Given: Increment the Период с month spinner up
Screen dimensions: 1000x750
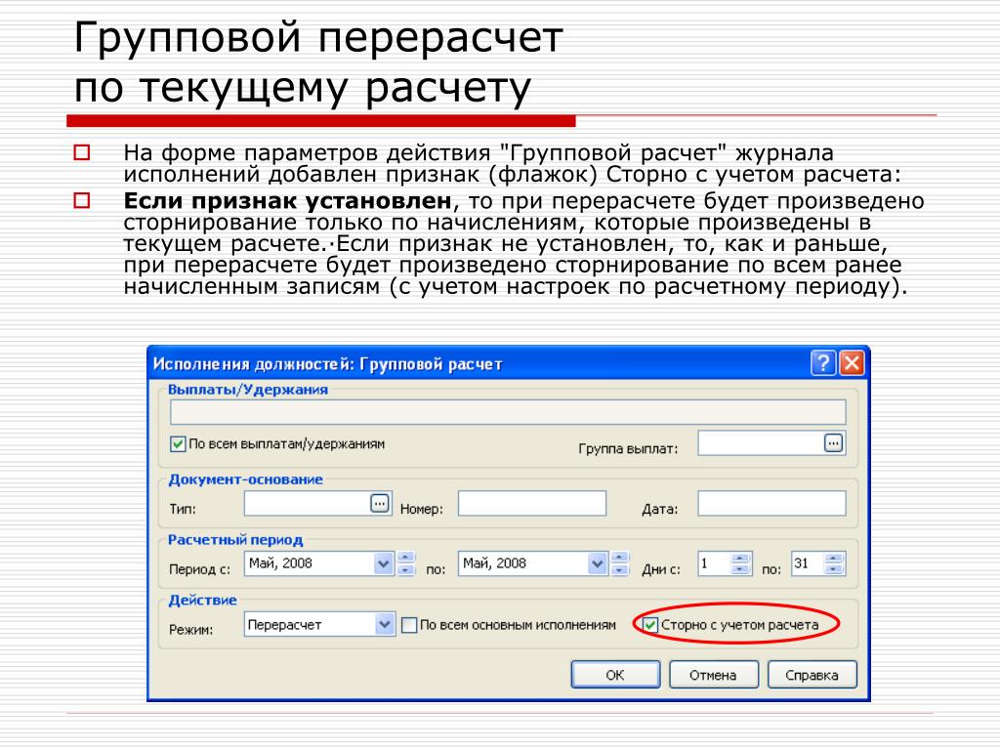Looking at the screenshot, I should [405, 558].
